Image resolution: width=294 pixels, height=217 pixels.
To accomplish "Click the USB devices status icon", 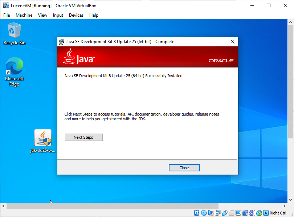I will tap(224, 213).
